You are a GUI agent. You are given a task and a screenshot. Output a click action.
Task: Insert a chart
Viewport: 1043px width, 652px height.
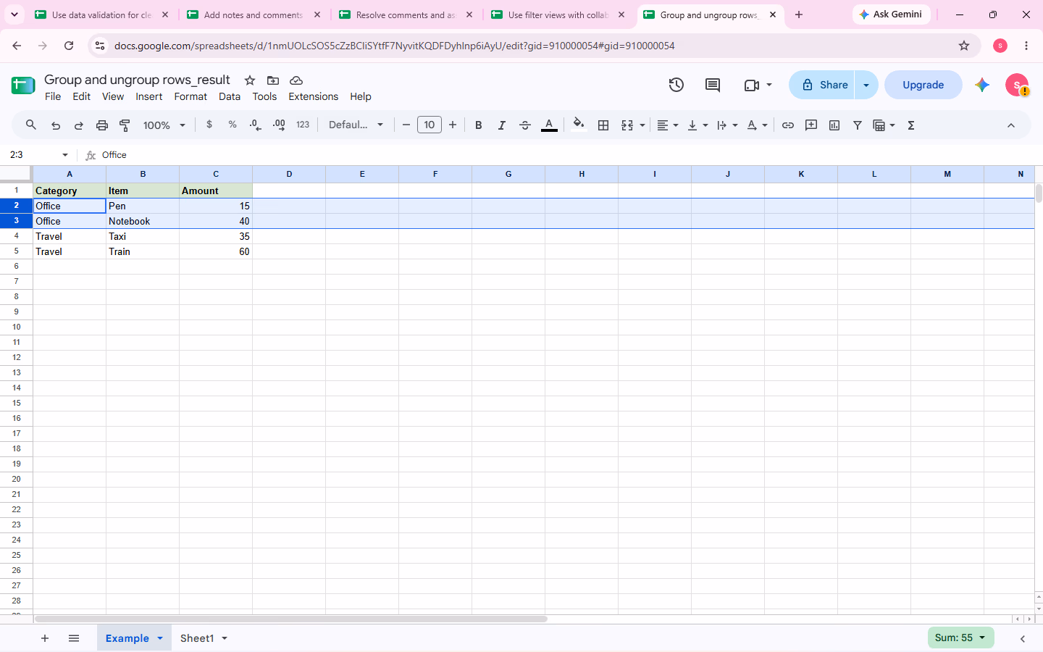click(834, 125)
